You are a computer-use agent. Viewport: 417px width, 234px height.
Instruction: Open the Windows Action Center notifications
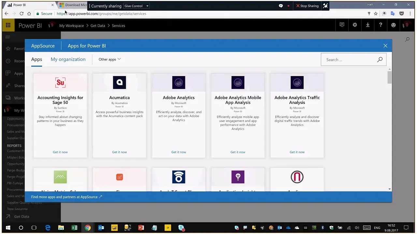tap(406, 228)
